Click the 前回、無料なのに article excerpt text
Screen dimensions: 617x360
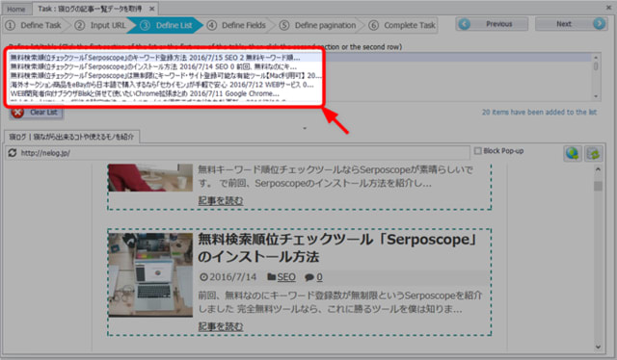(340, 302)
